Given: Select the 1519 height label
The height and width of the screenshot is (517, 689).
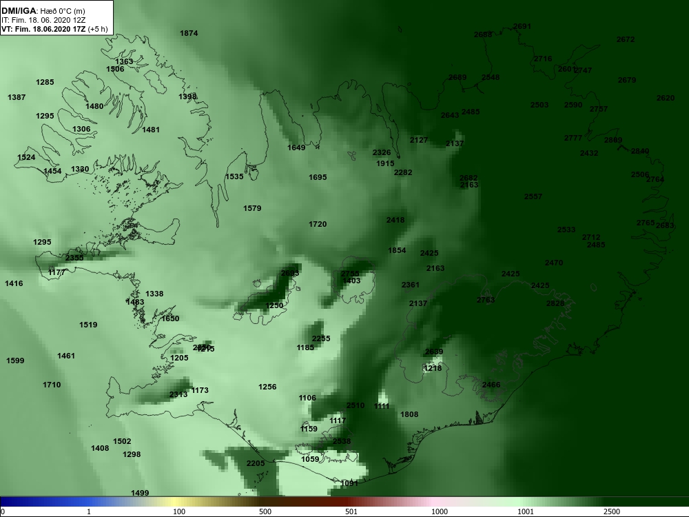Looking at the screenshot, I should point(88,325).
